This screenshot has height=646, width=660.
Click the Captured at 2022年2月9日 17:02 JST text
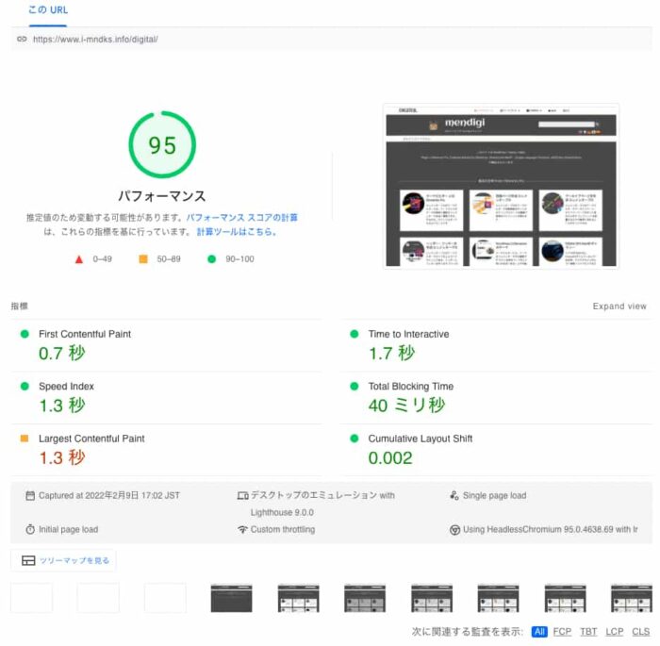pyautogui.click(x=109, y=496)
